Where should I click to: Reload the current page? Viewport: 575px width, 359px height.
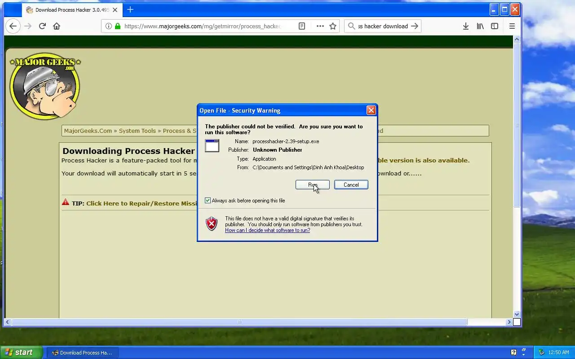pos(42,26)
